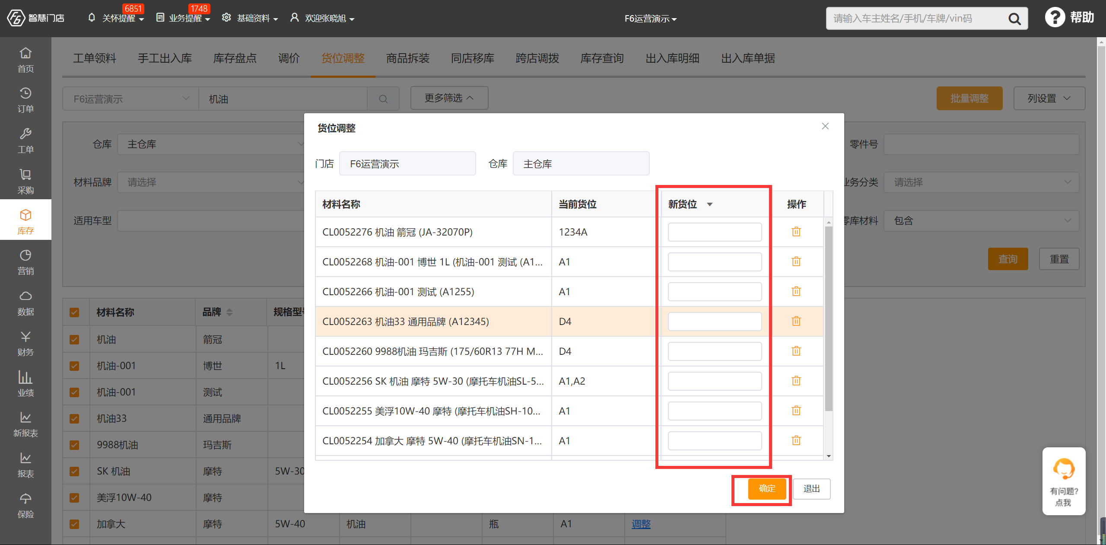
Task: Uncheck the 机油33 row checkbox
Action: click(74, 419)
